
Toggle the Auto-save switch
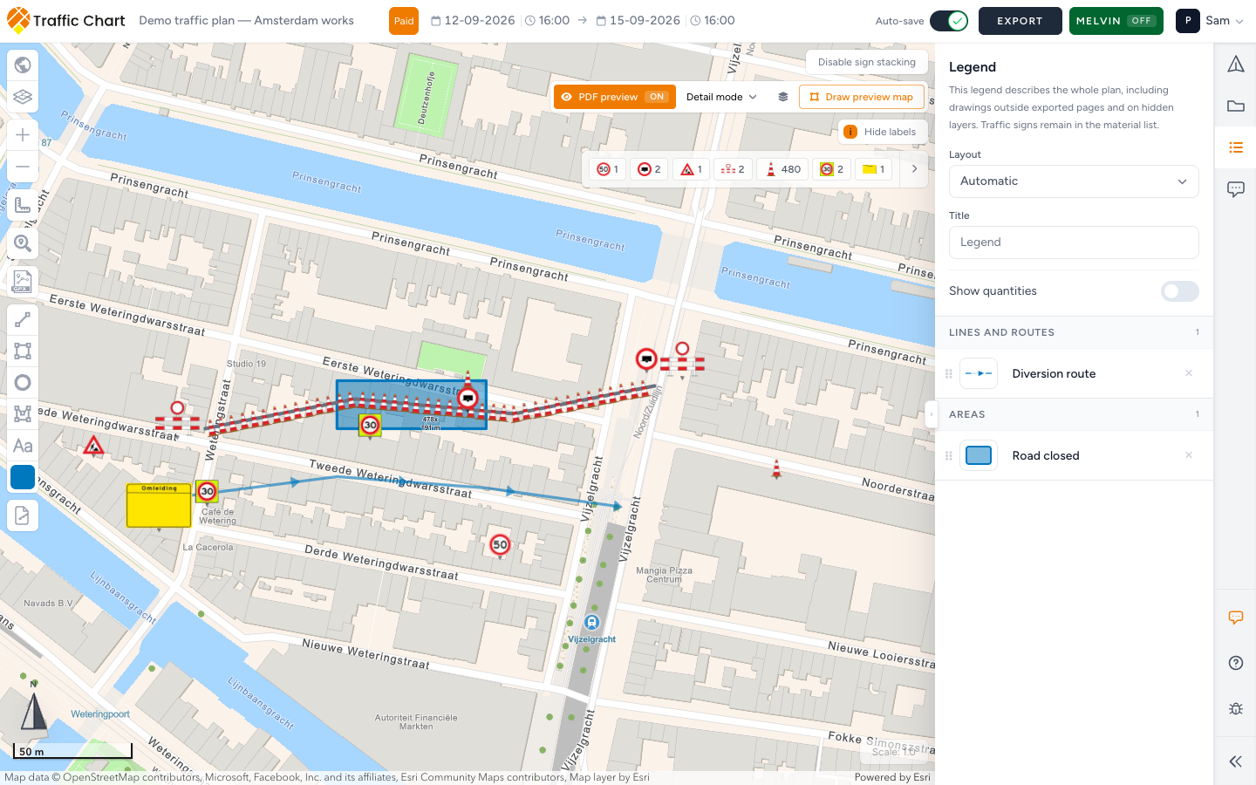coord(949,21)
